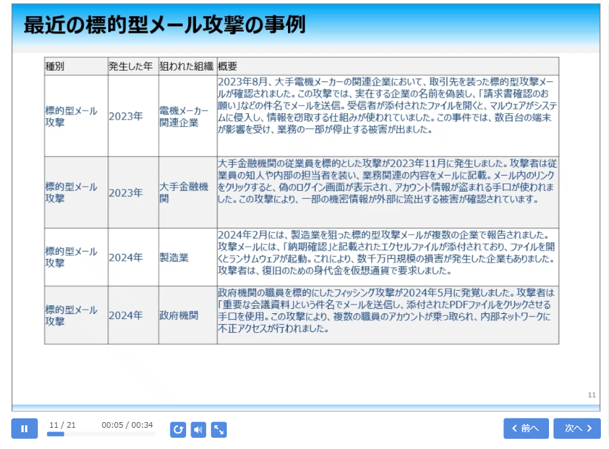Pause the slide playback
Viewport: 609px width, 449px height.
[x=24, y=428]
